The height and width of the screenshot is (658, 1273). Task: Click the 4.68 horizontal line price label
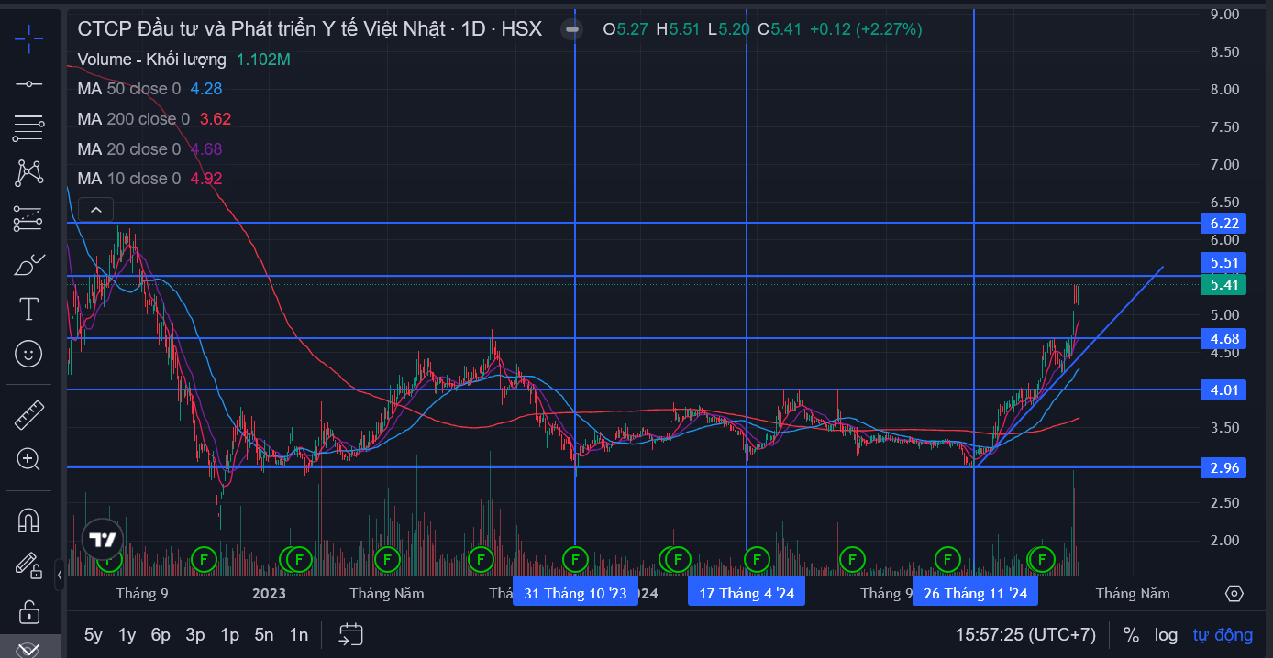tap(1223, 339)
